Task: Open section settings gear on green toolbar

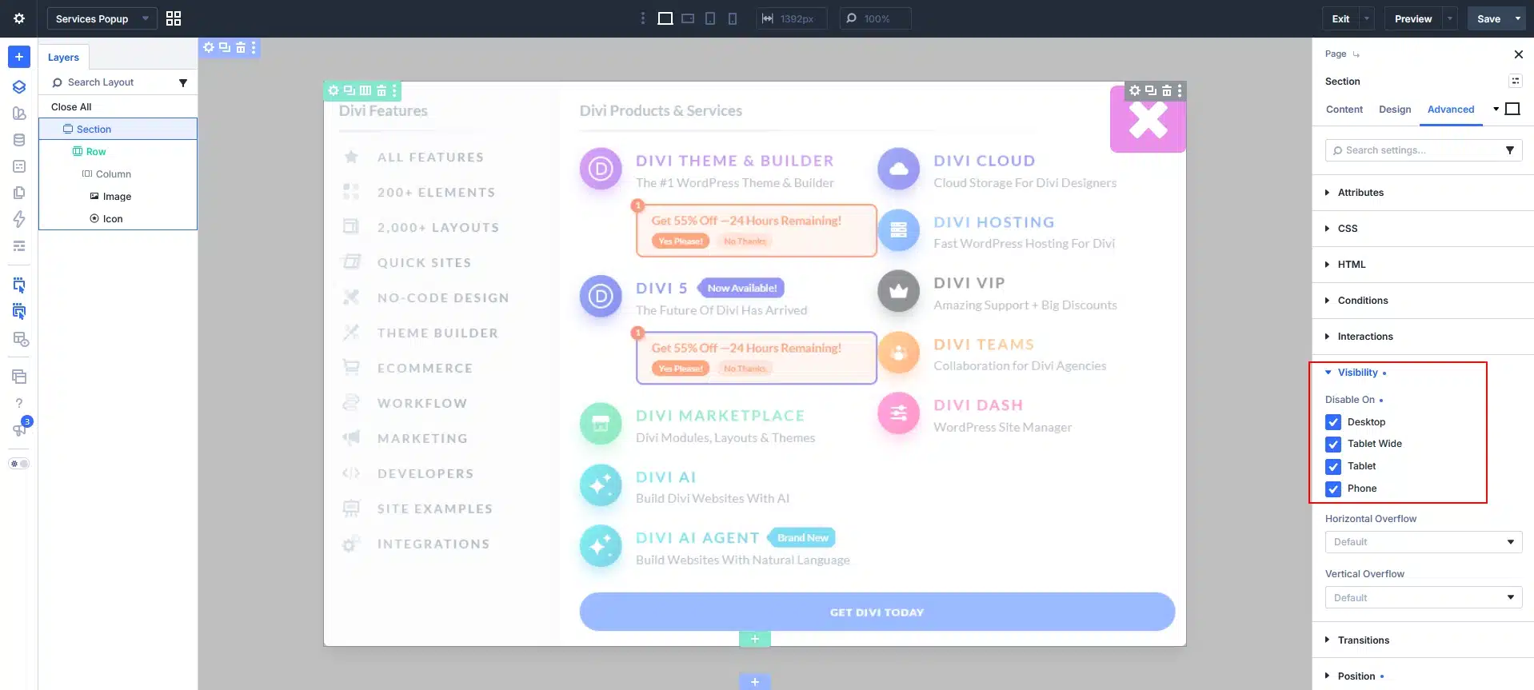Action: [x=334, y=90]
